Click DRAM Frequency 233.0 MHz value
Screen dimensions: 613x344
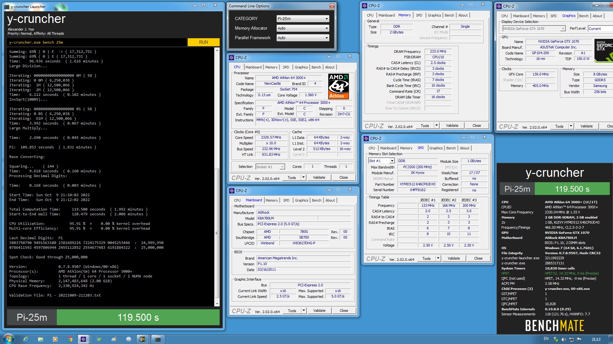coord(438,51)
